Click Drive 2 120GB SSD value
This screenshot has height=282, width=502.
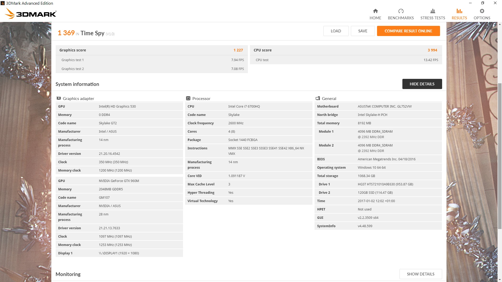tap(375, 192)
